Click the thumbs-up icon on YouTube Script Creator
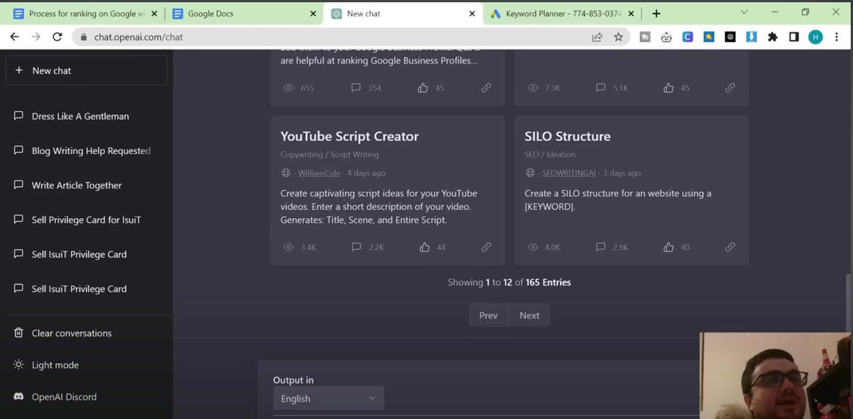 tap(424, 247)
